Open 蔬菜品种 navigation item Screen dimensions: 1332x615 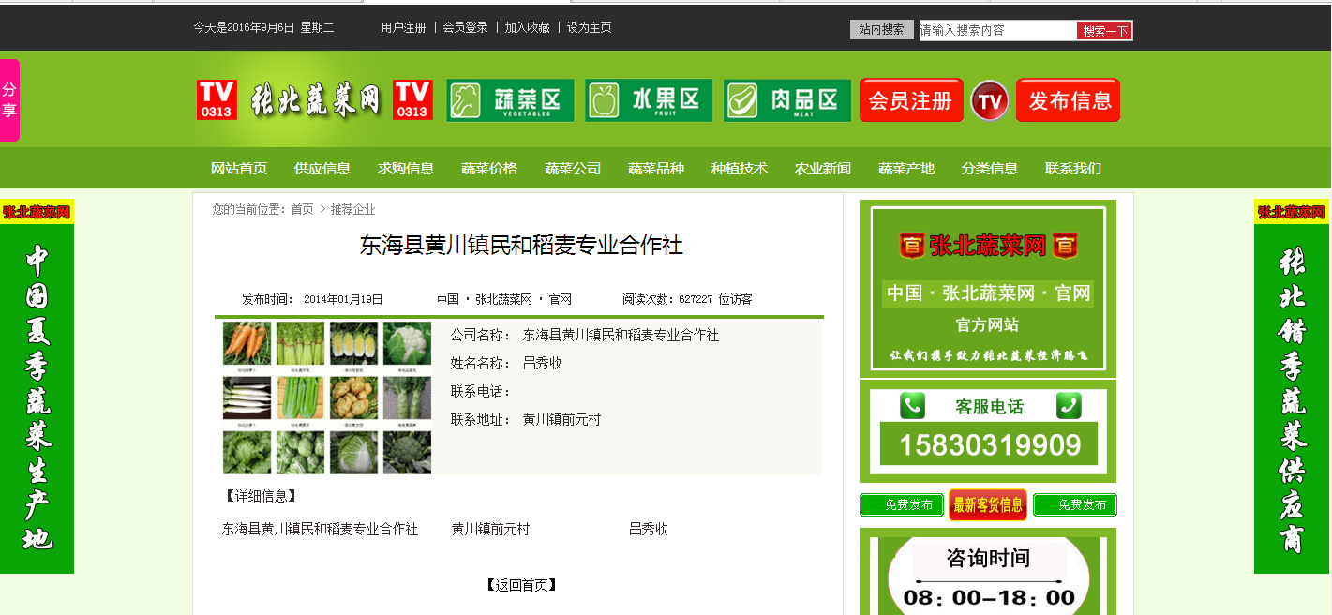(x=656, y=169)
